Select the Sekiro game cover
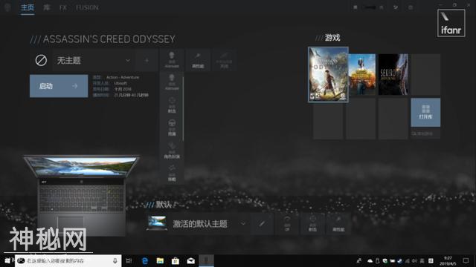The height and width of the screenshot is (267, 476). point(393,74)
